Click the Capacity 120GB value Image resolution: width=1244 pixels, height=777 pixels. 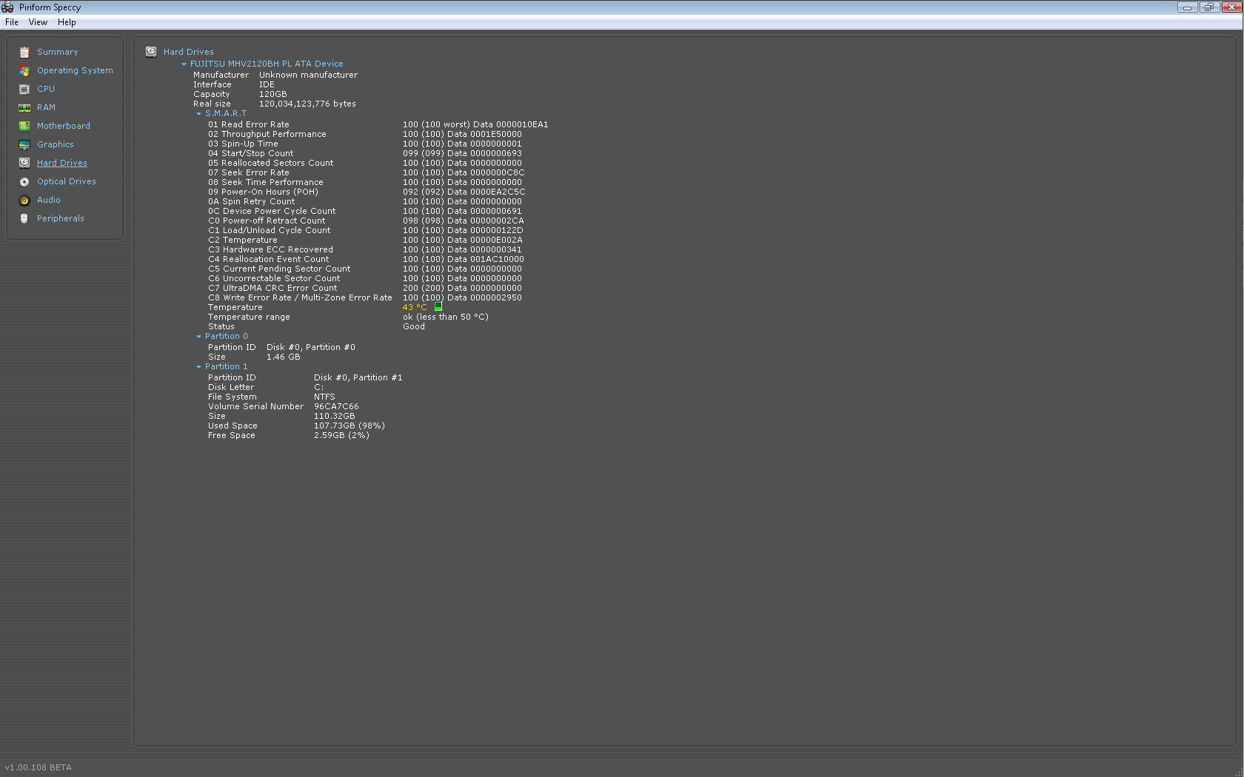coord(272,94)
